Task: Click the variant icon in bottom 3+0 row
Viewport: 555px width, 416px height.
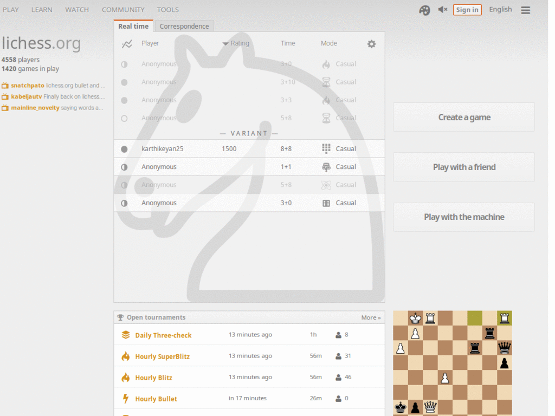Action: coord(326,203)
